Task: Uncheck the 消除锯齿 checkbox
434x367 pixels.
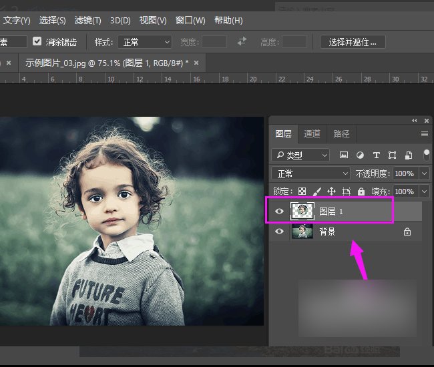Action: pos(37,41)
